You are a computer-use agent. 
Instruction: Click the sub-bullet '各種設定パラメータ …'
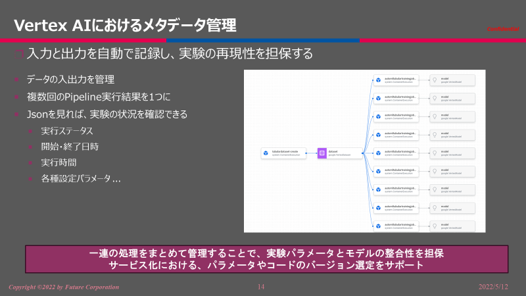click(x=80, y=178)
